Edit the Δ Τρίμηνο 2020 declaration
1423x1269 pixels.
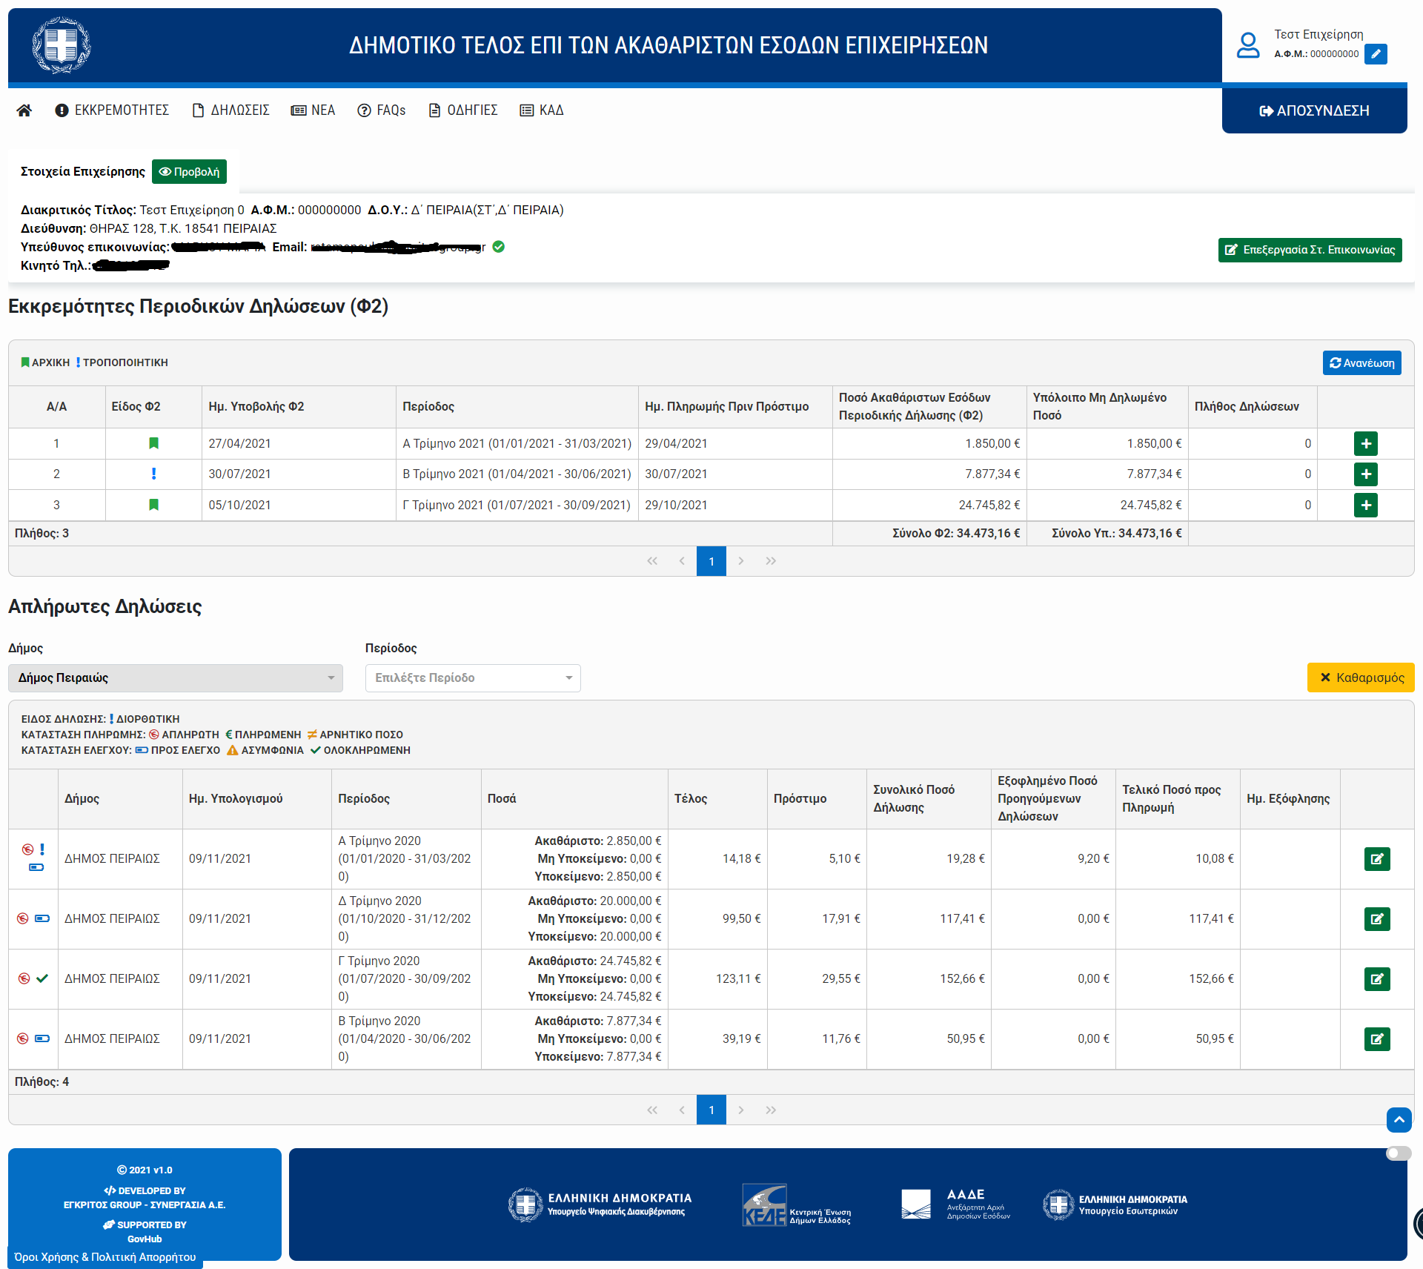click(x=1377, y=919)
